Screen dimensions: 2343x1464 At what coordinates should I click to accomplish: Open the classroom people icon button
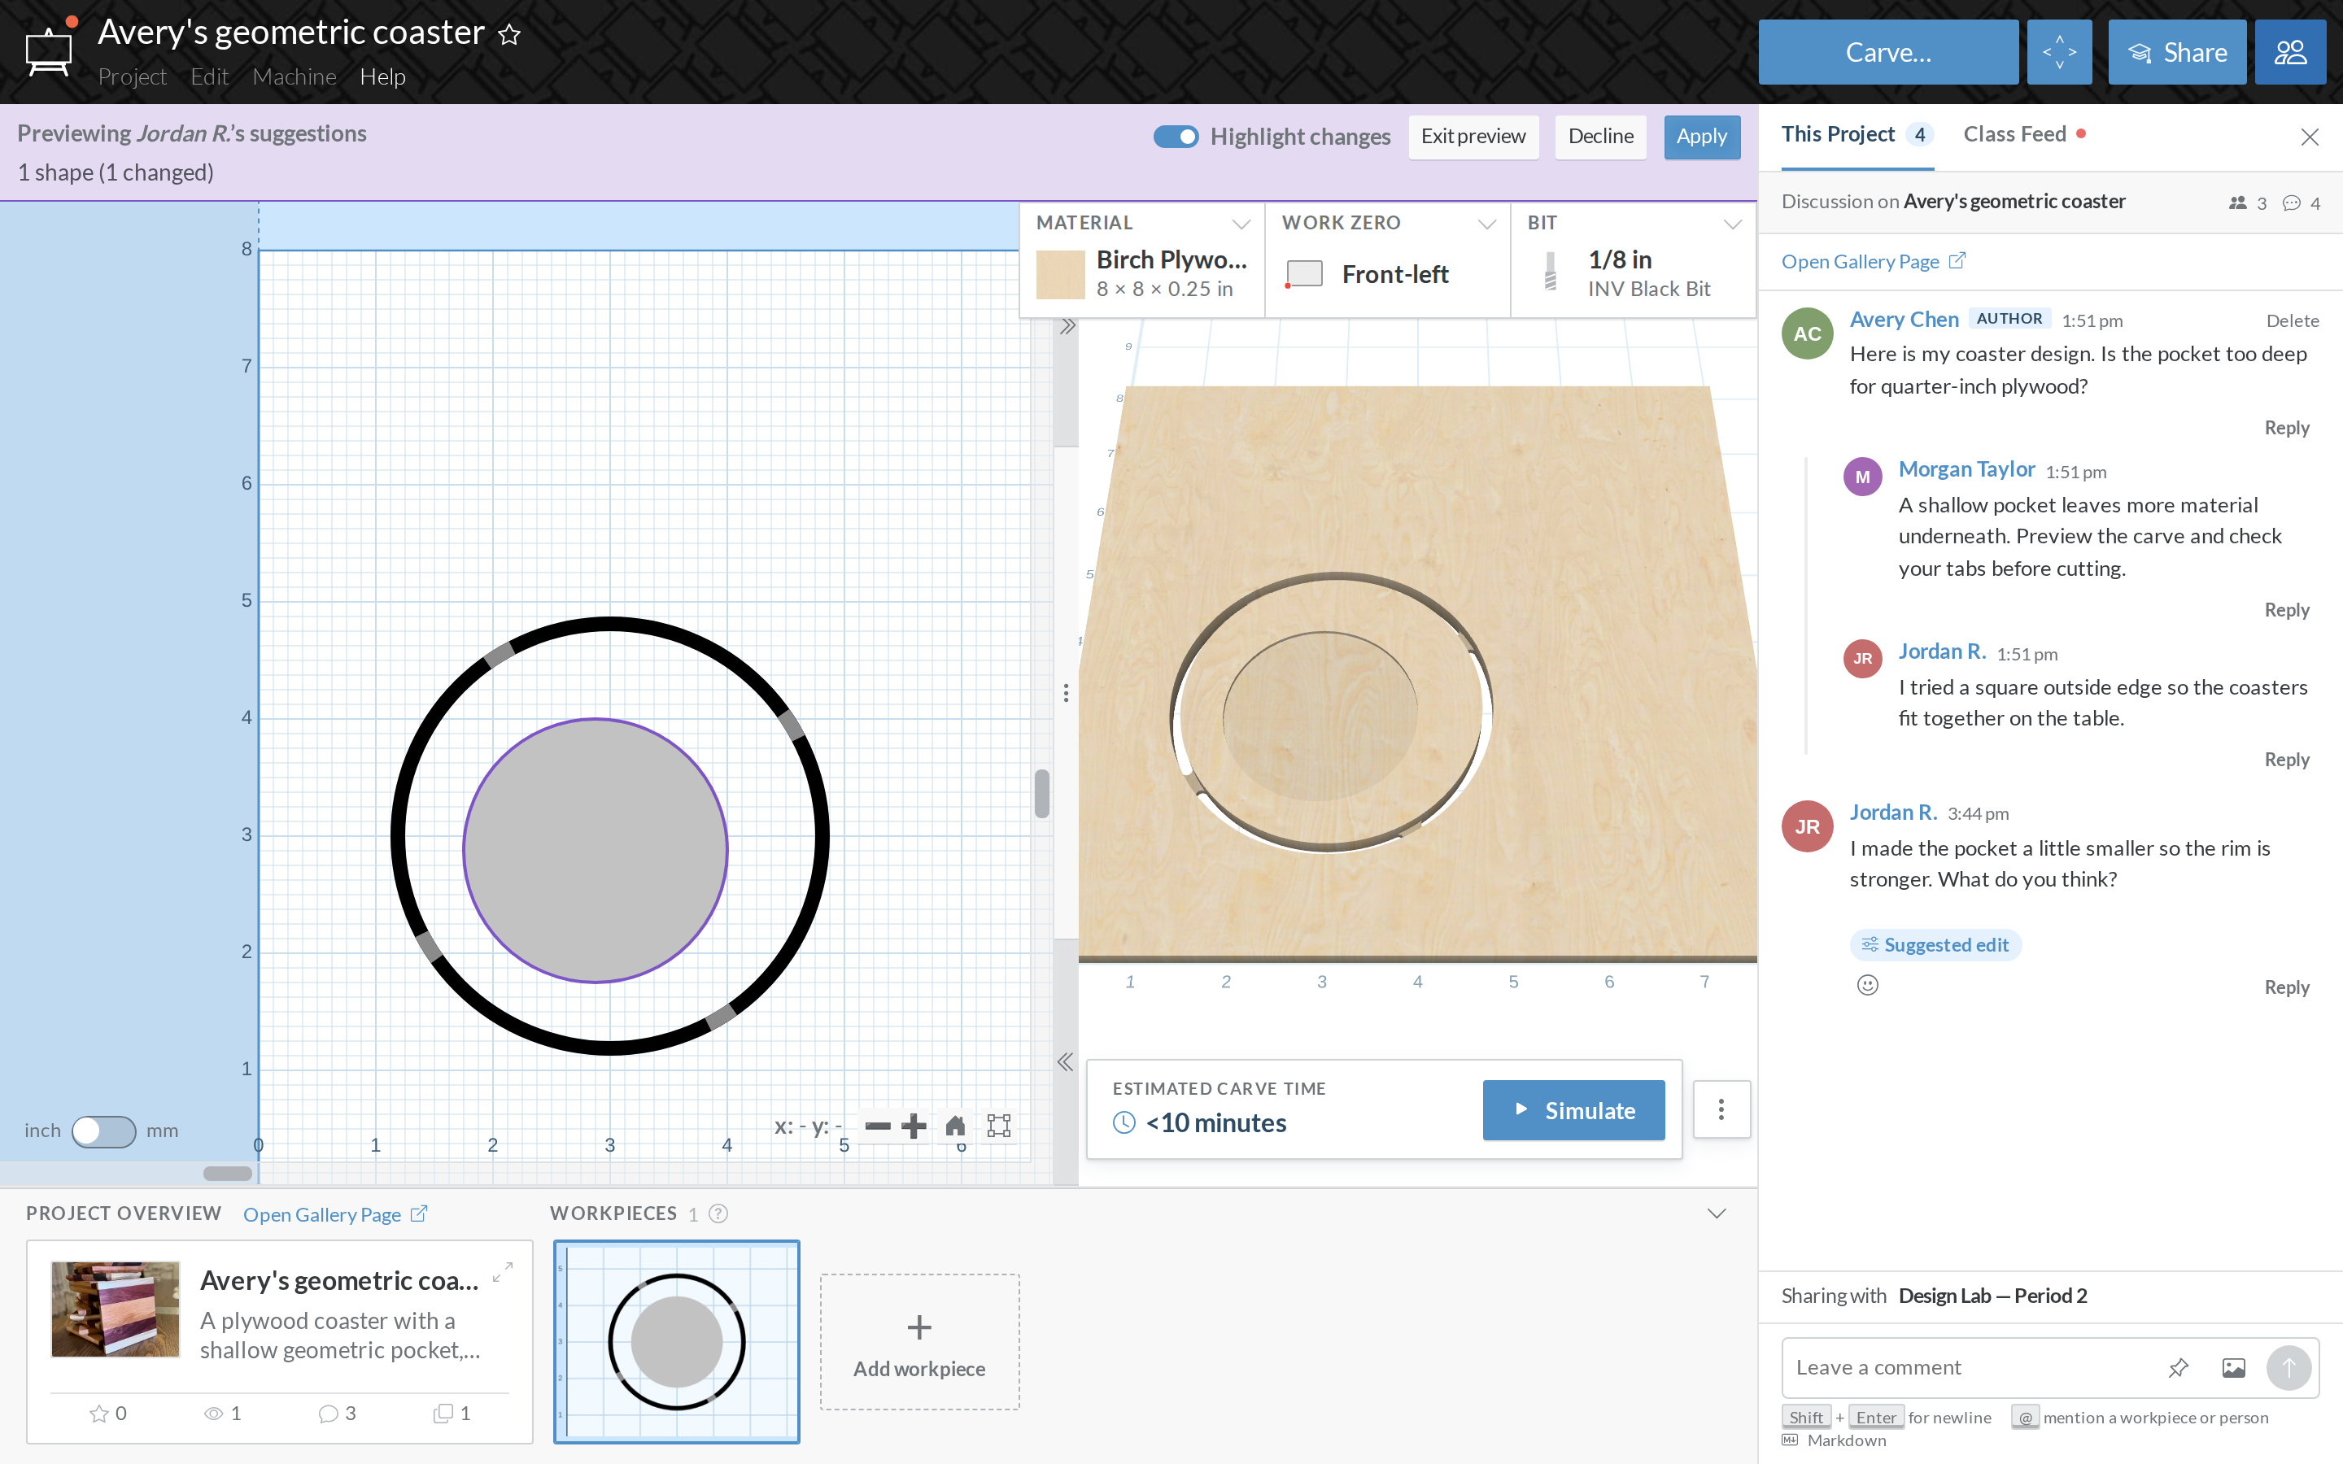pyautogui.click(x=2290, y=52)
